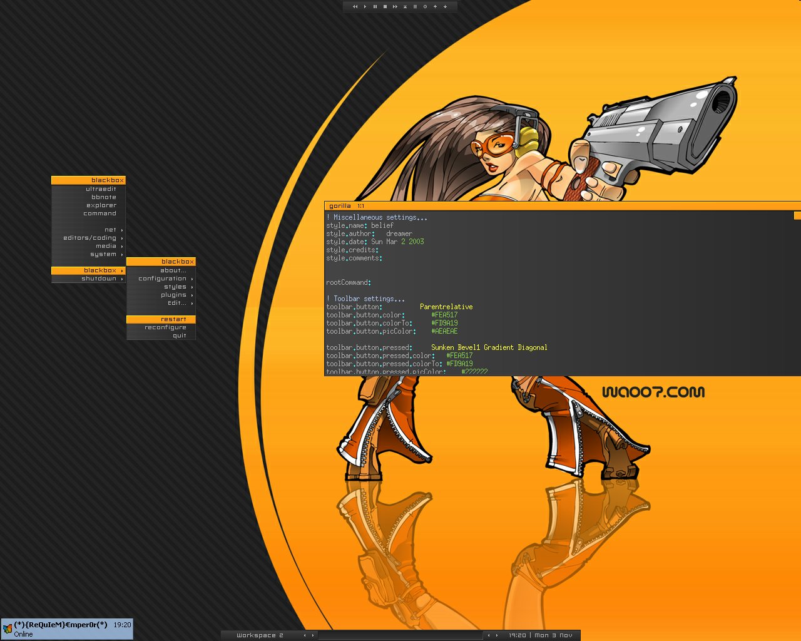This screenshot has width=801, height=641.
Task: Click the rewind button in the top media bar
Action: click(x=355, y=6)
